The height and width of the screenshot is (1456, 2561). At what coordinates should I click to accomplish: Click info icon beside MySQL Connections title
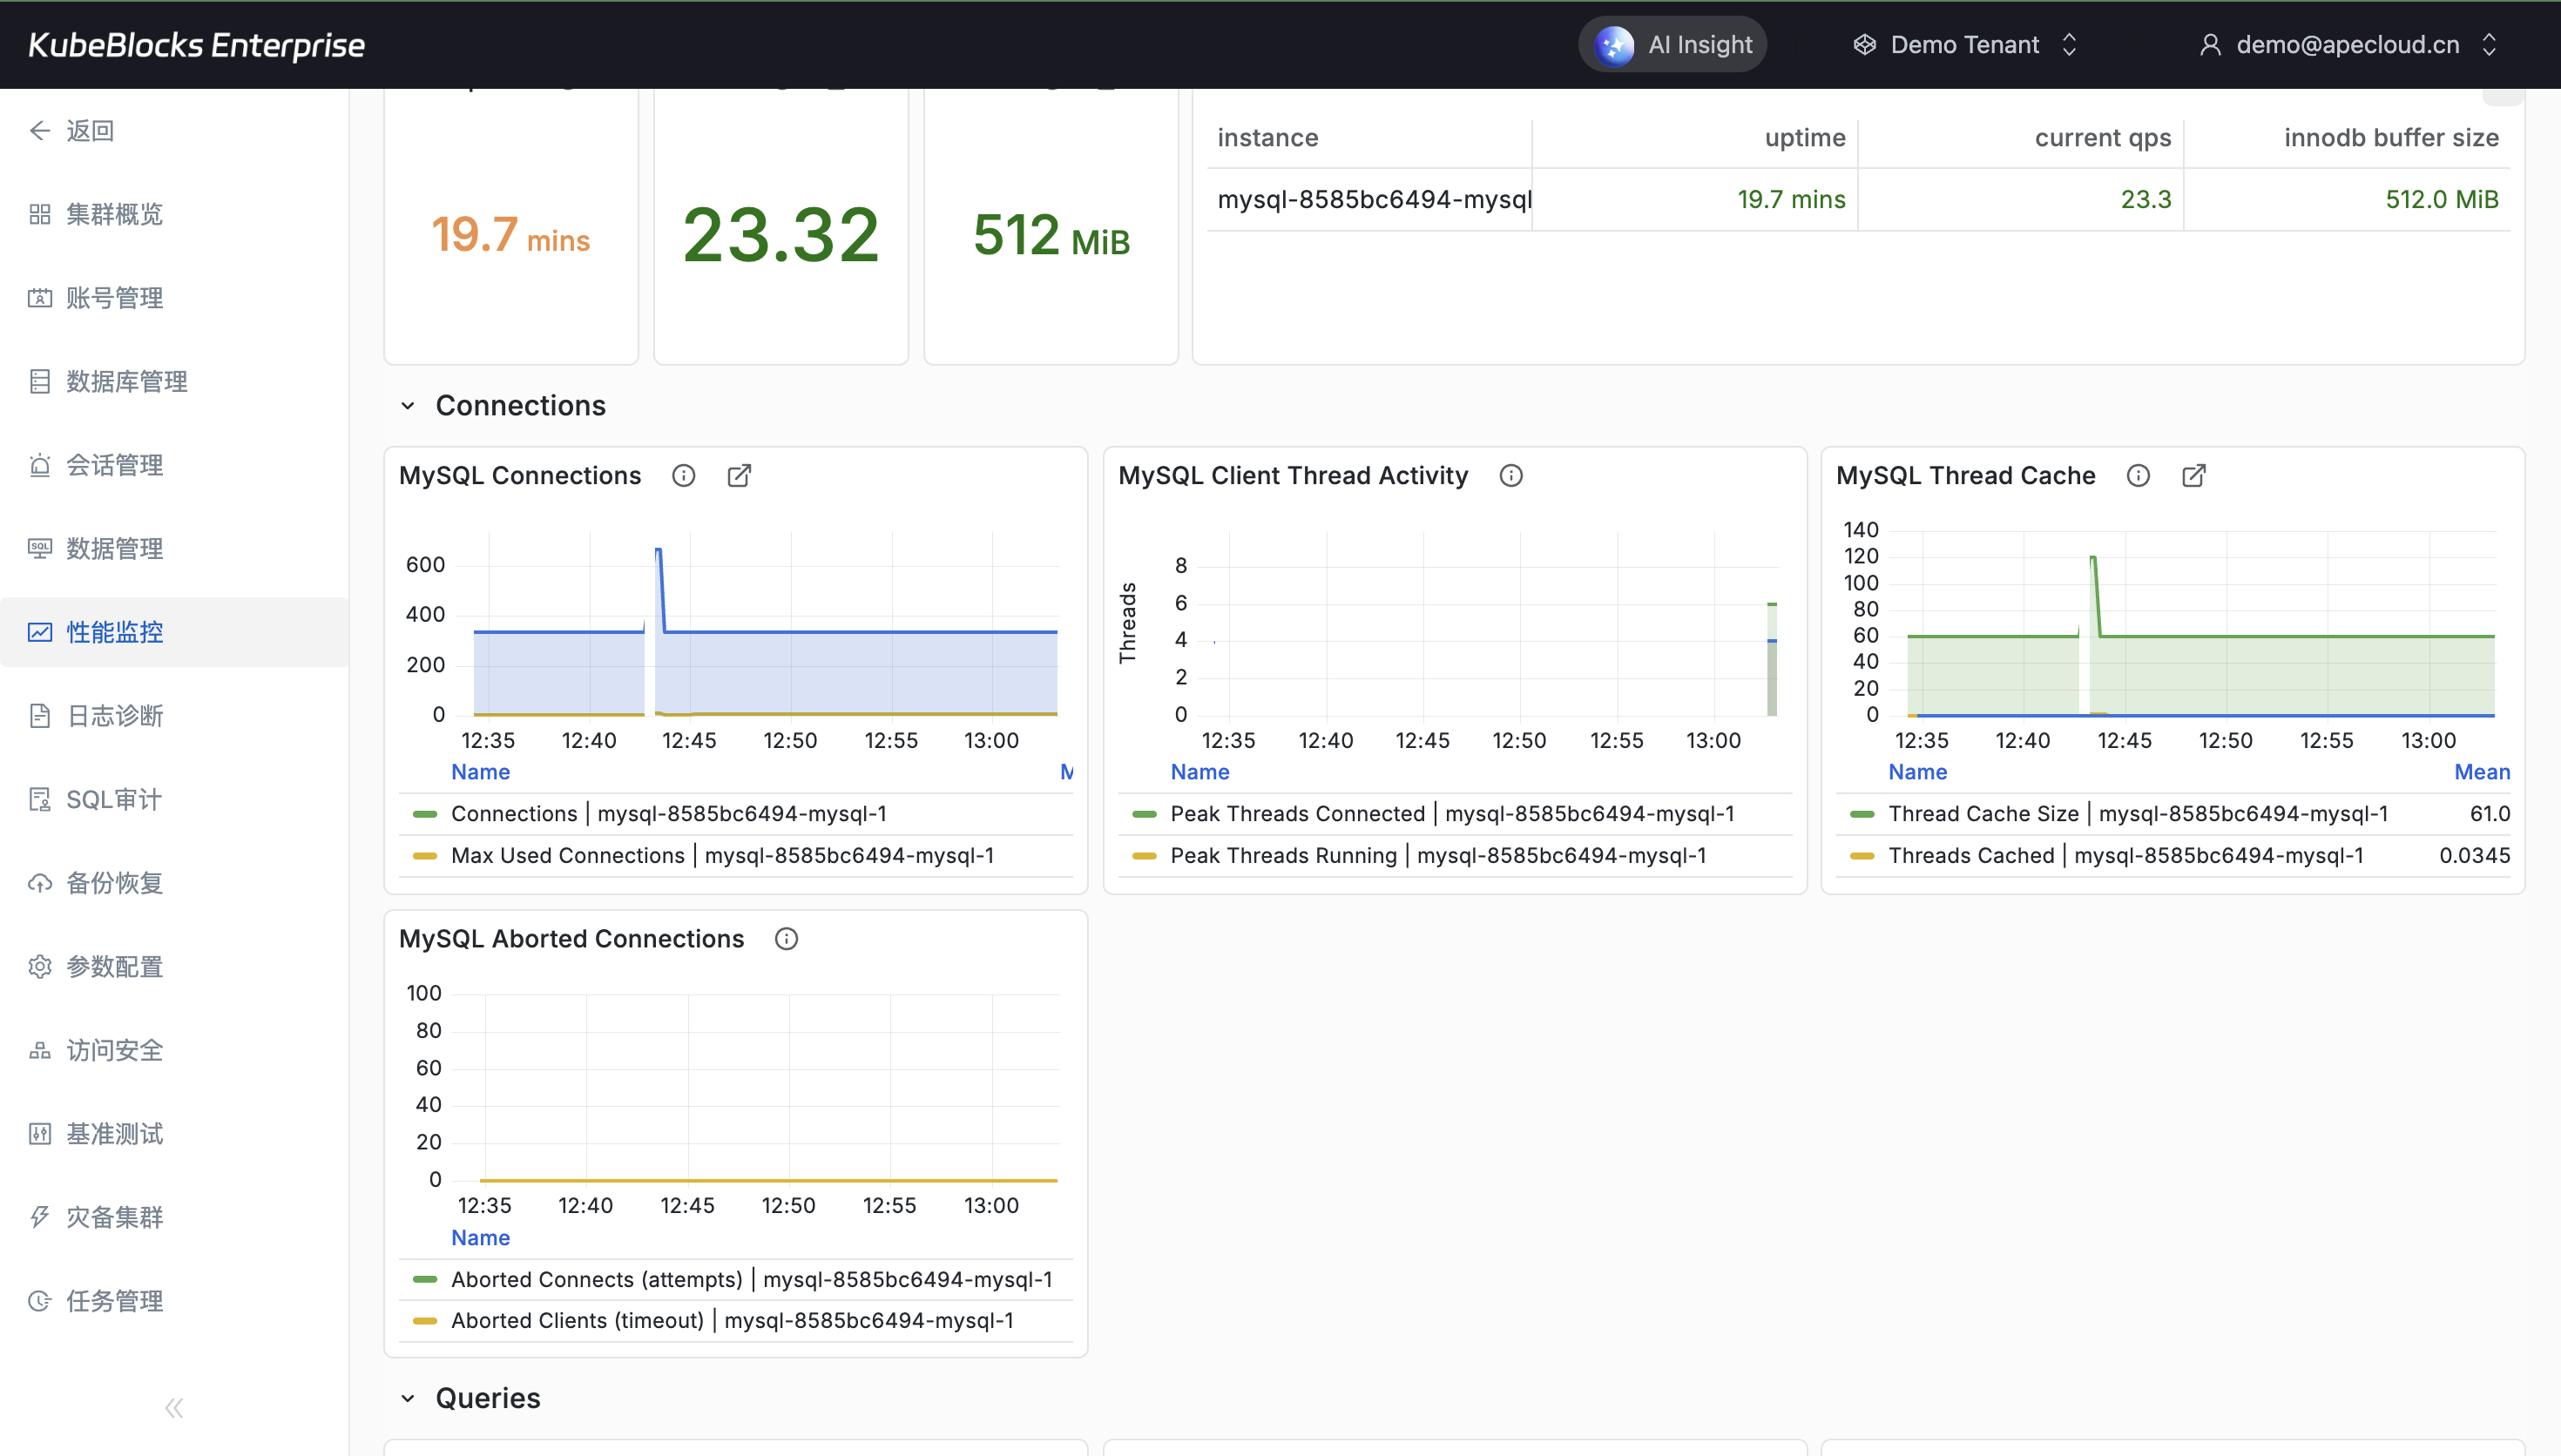coord(683,475)
